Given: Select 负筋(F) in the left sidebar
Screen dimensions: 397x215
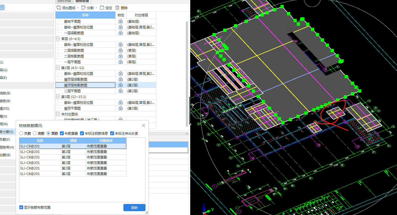Looking at the screenshot, I should pos(5,139).
